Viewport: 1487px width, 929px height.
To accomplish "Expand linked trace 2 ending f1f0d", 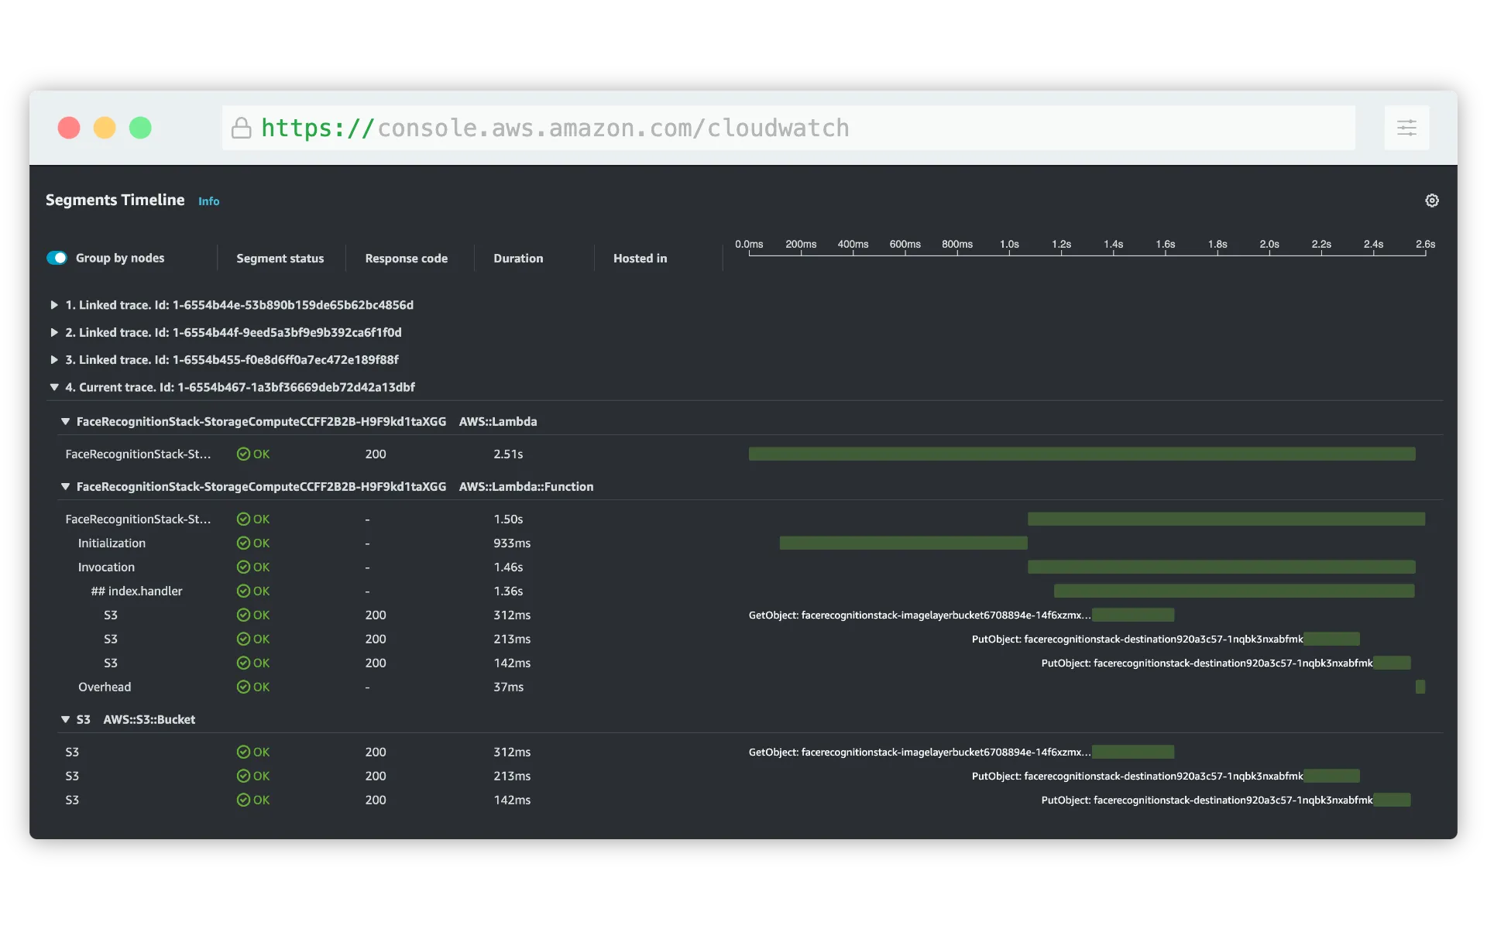I will 54,332.
